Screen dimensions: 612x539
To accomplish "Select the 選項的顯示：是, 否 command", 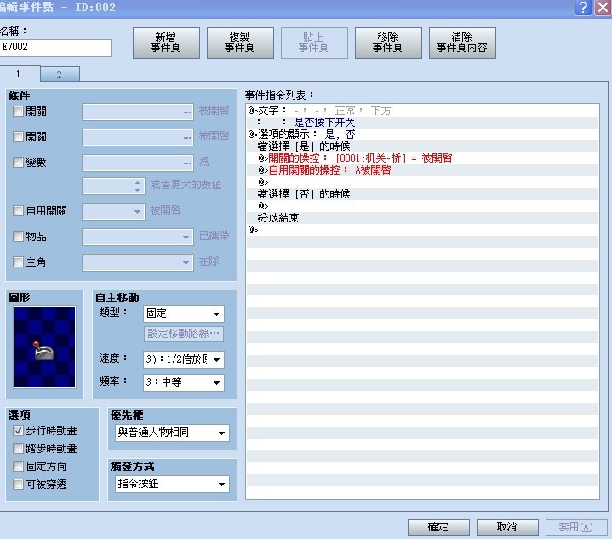I will coord(423,135).
